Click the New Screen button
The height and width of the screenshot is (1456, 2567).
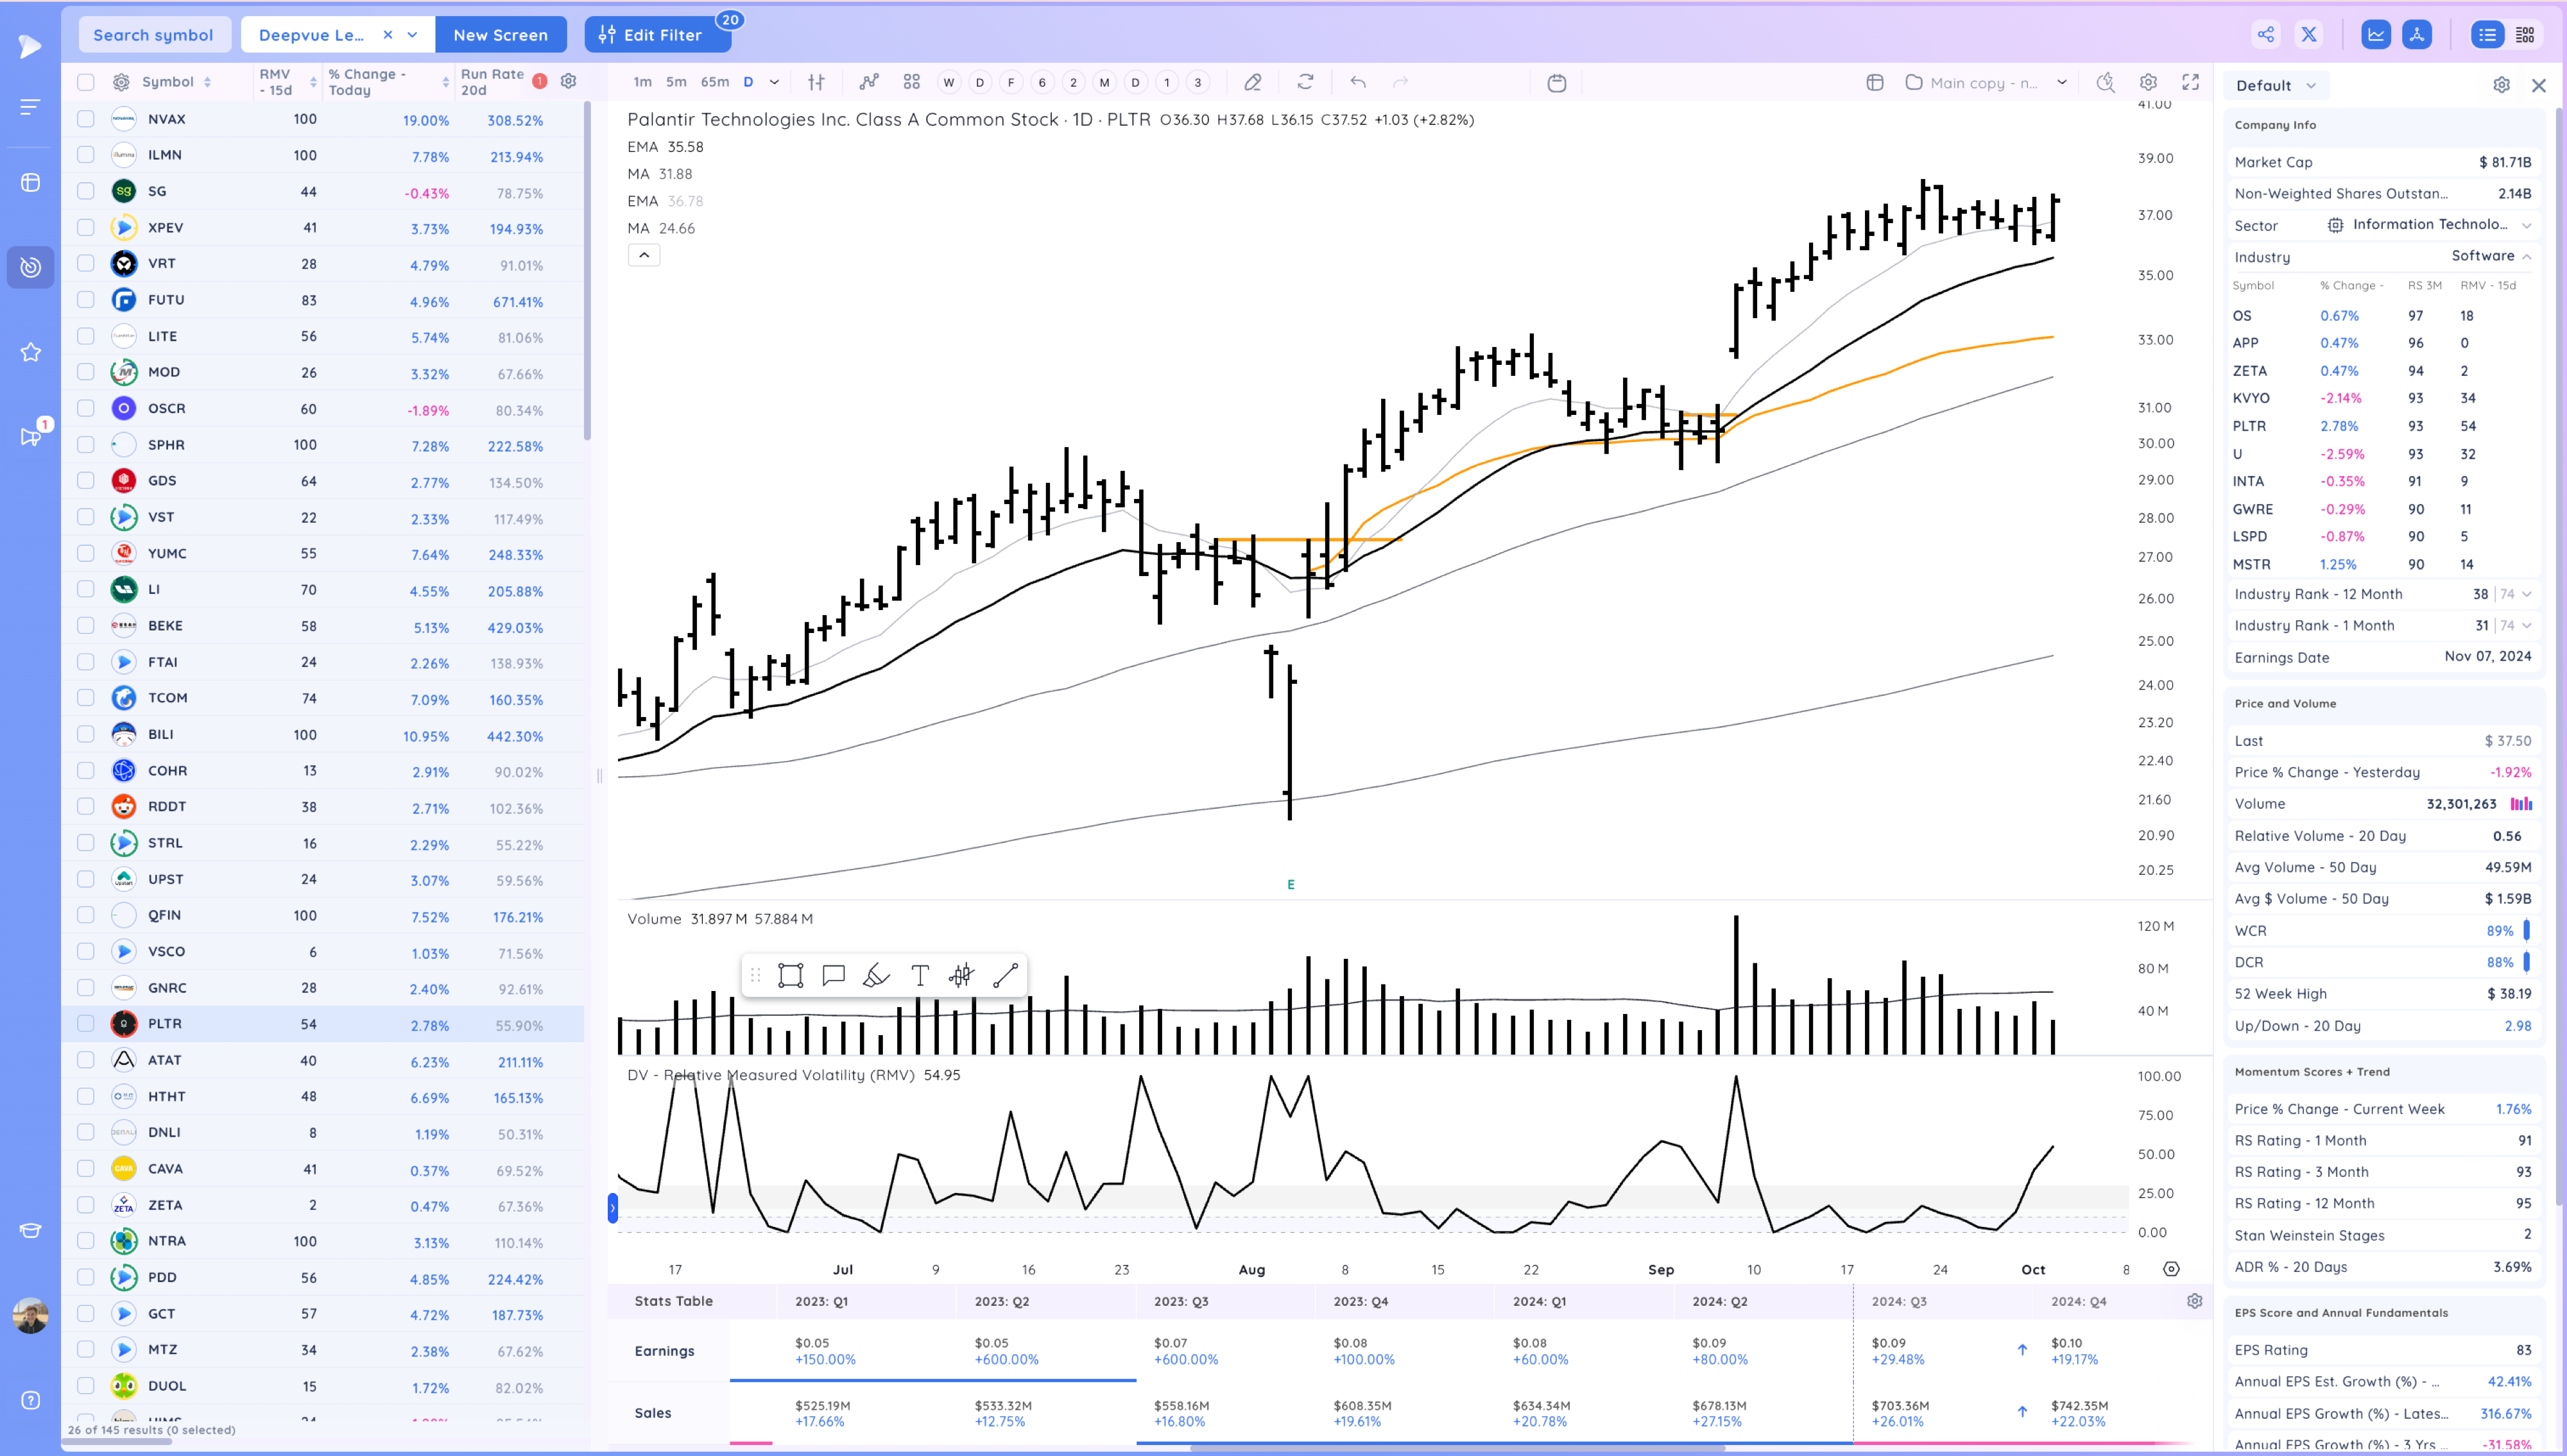point(500,35)
